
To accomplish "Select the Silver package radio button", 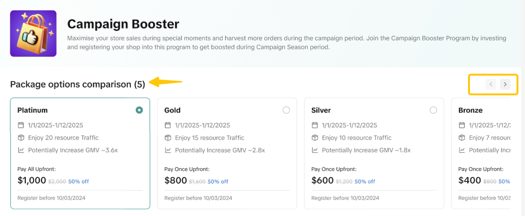I will click(x=433, y=110).
